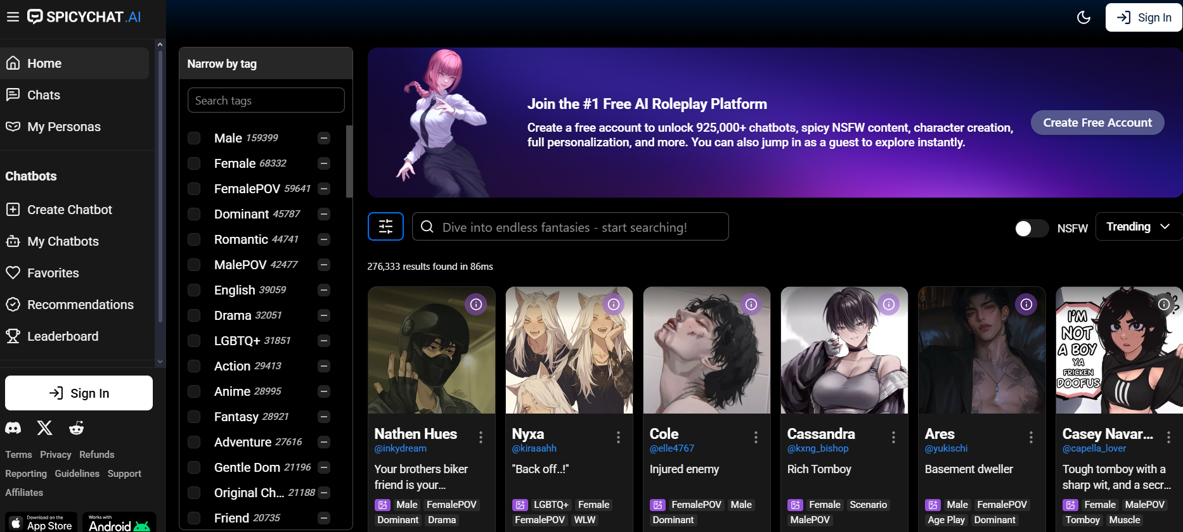1183x532 pixels.
Task: Click Create Free Account button
Action: 1097,123
